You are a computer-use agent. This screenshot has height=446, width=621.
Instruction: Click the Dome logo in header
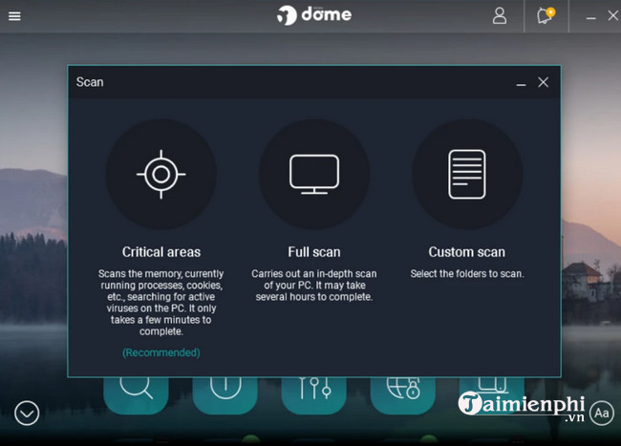314,15
